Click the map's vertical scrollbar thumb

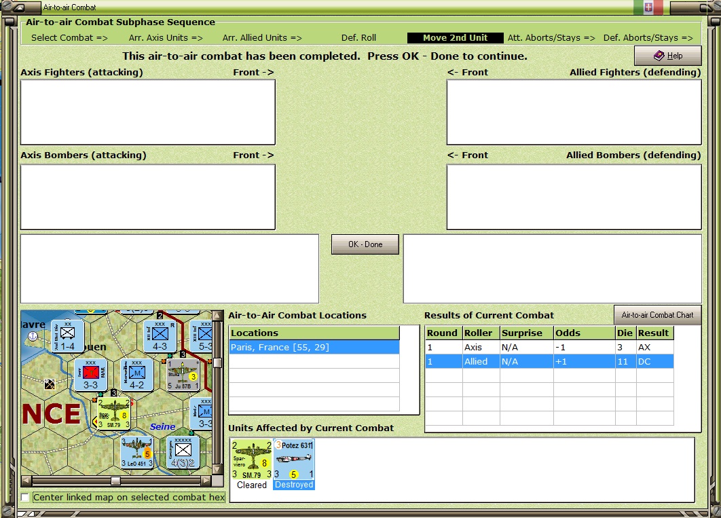point(217,363)
